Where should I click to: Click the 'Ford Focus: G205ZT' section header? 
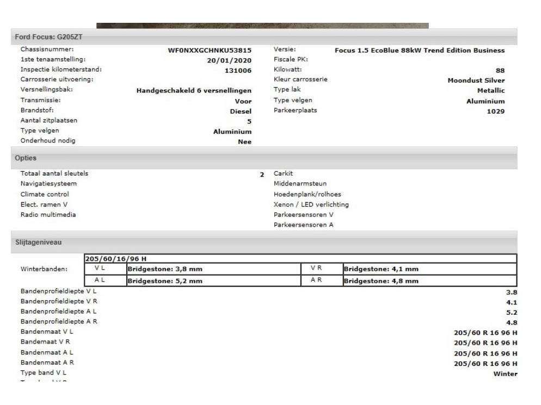pos(264,37)
